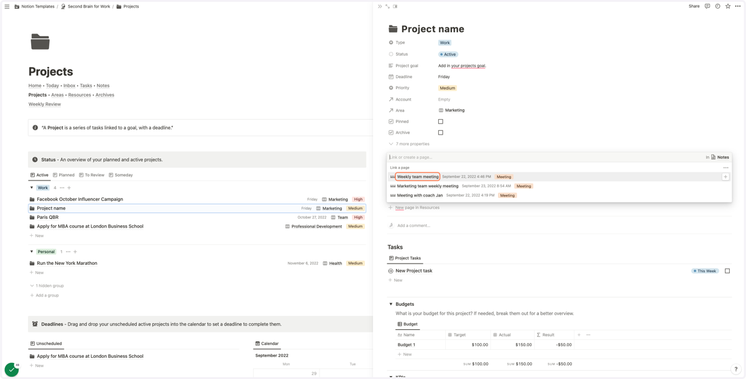Collapse the Budgets toggle section
The width and height of the screenshot is (746, 379).
click(391, 305)
